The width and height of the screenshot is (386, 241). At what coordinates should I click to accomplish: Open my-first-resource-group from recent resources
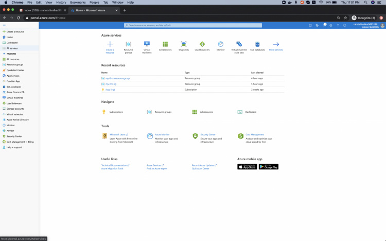pyautogui.click(x=117, y=78)
